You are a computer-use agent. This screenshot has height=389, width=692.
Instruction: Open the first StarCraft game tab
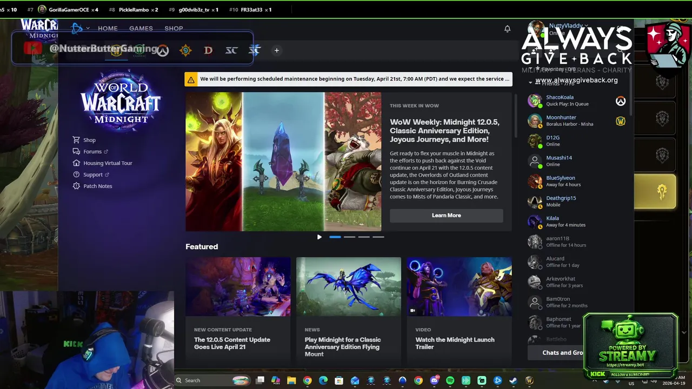click(x=231, y=51)
